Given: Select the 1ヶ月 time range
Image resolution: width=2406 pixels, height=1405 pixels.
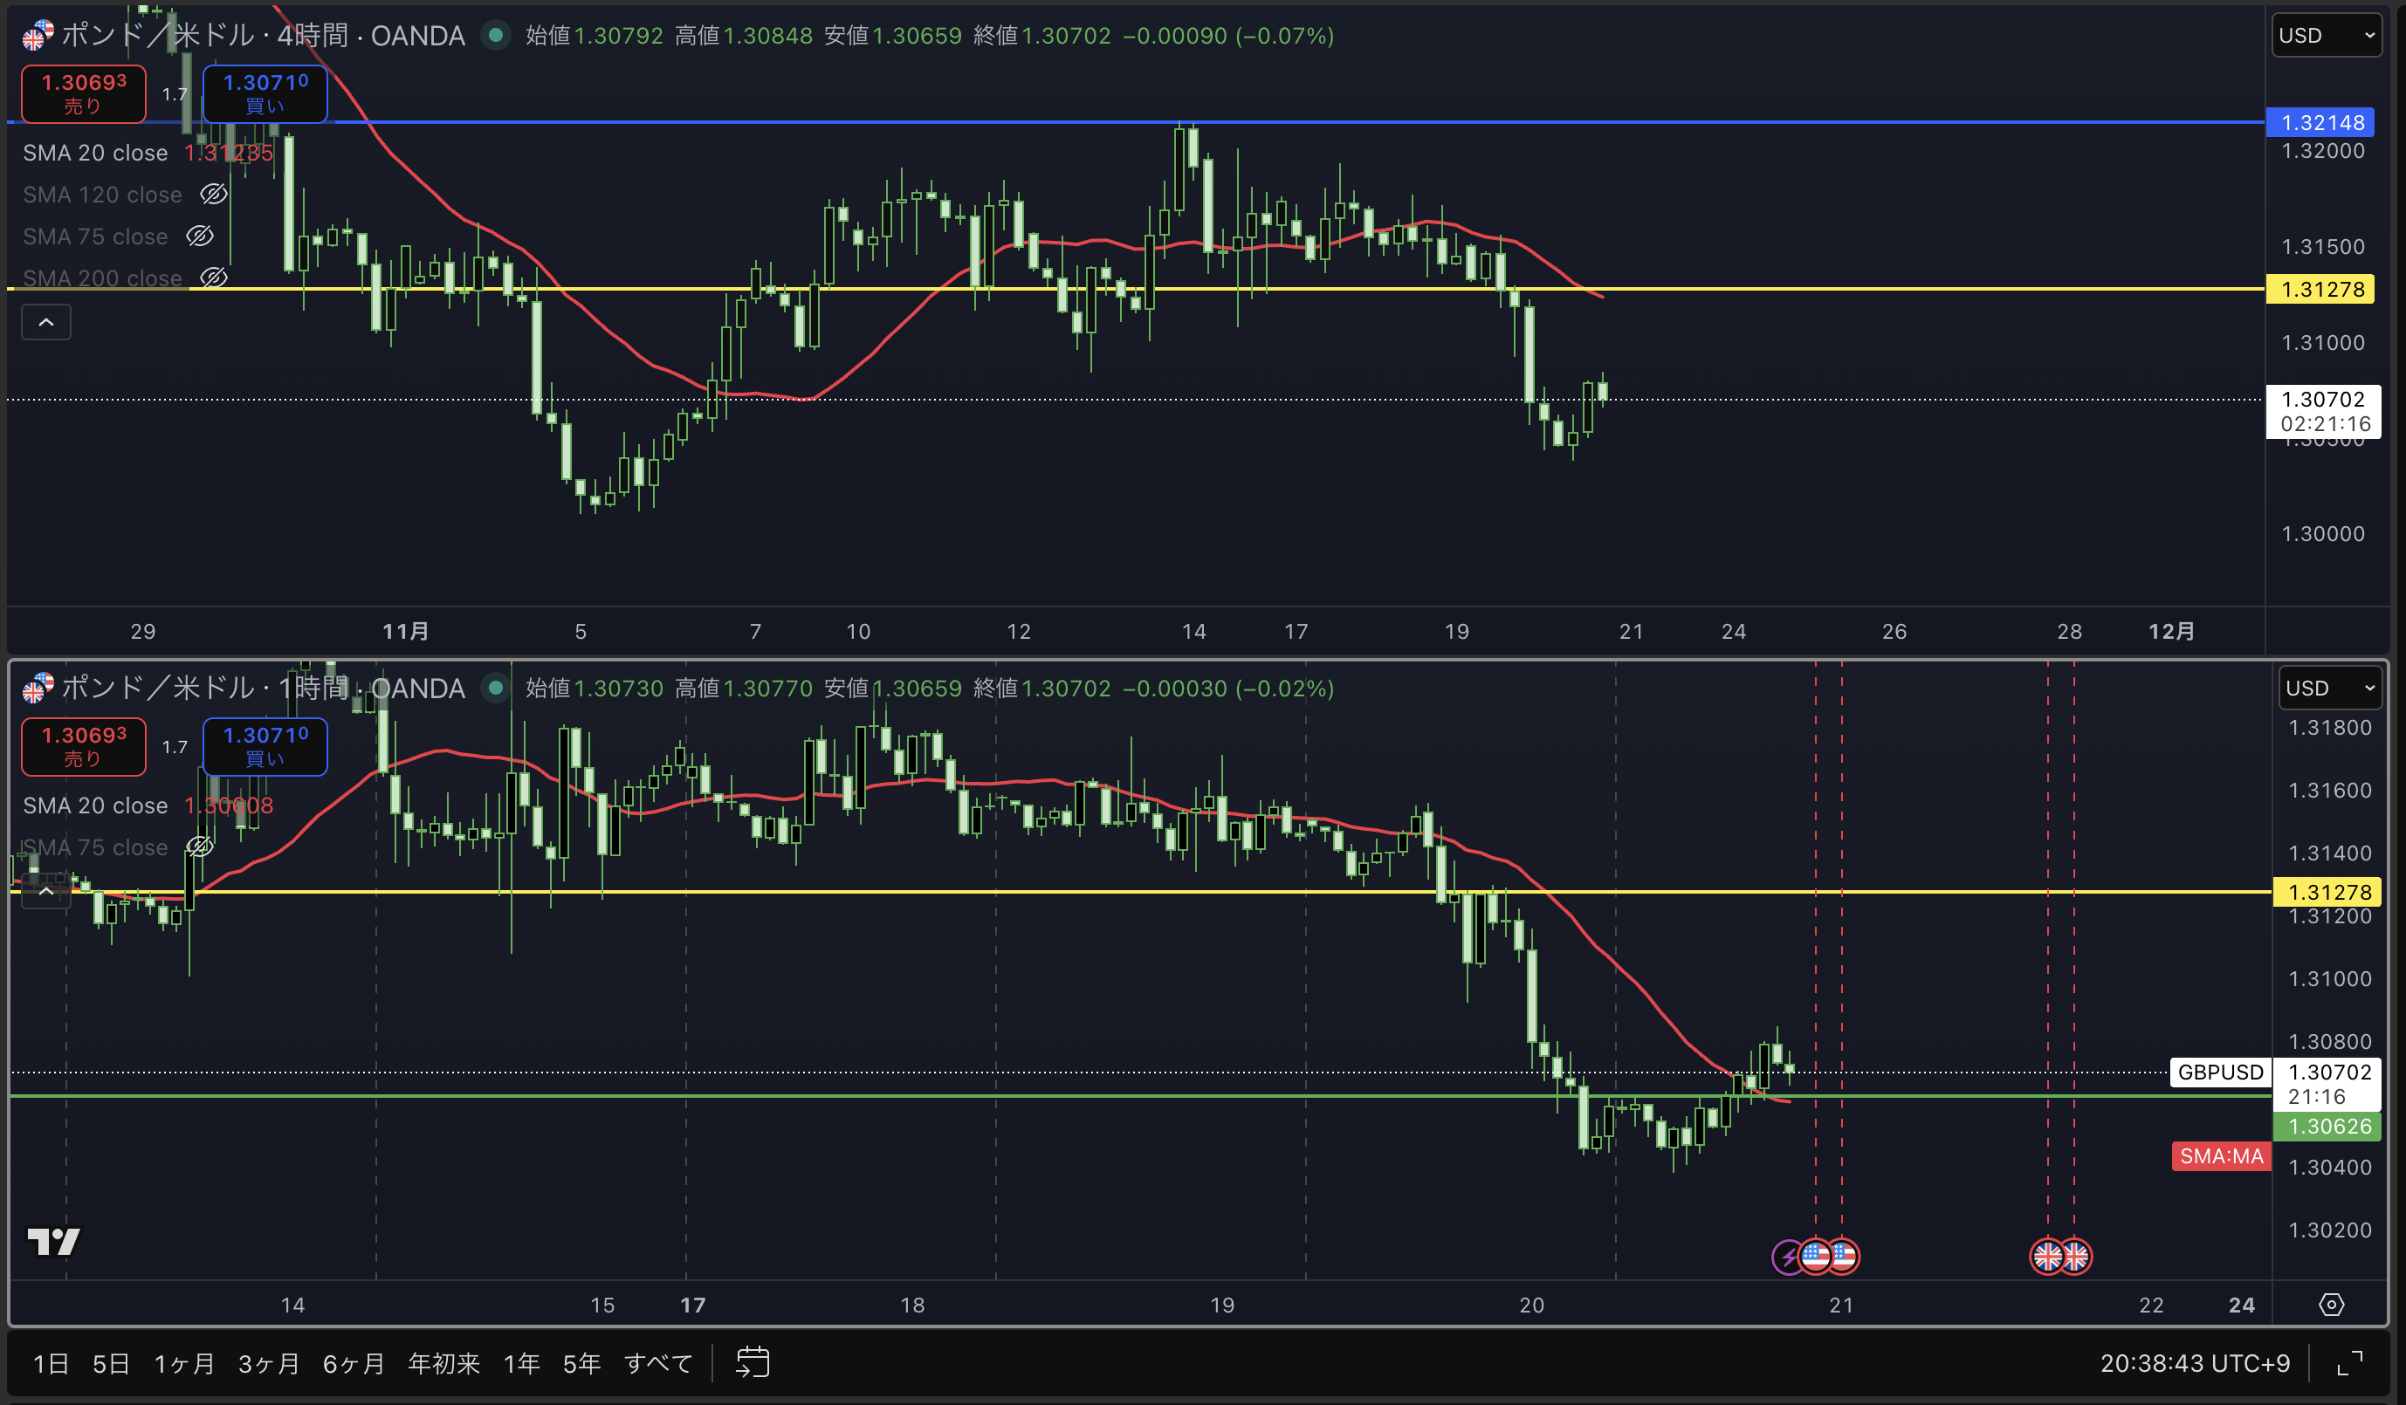Looking at the screenshot, I should click(184, 1363).
